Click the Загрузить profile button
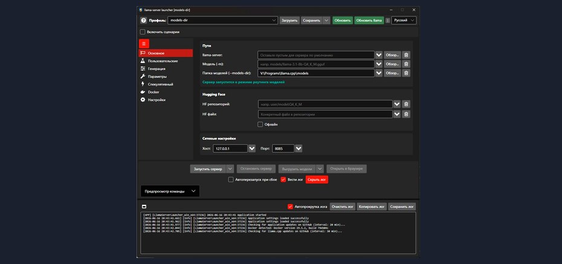The height and width of the screenshot is (264, 562). point(289,21)
